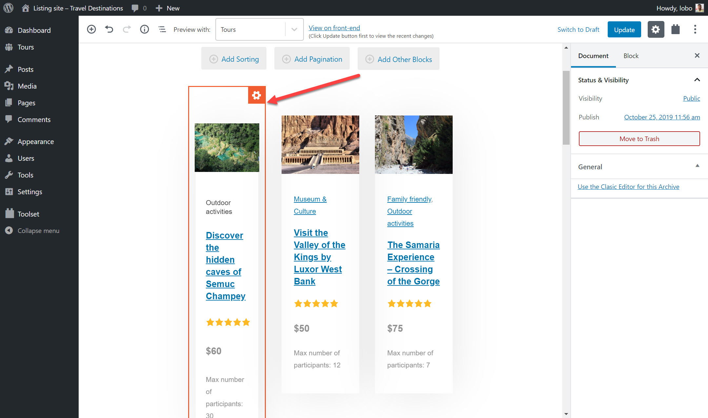Click the Museum & Culture category link

(310, 205)
